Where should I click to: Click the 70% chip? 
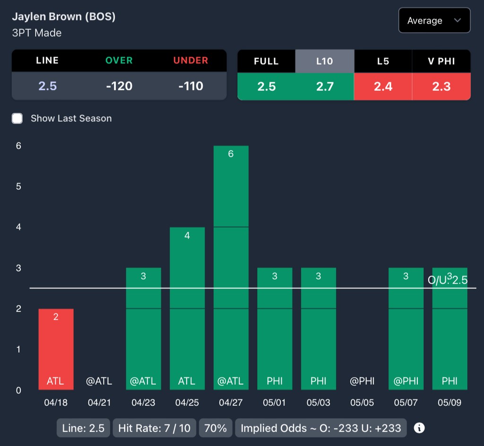point(216,428)
